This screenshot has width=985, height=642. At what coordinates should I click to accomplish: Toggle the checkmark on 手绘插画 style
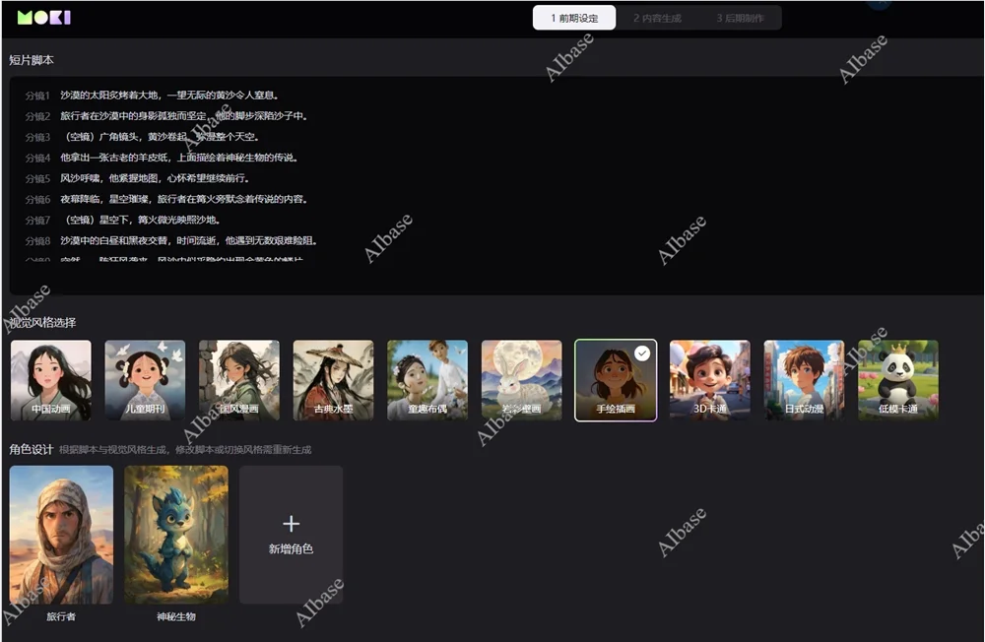click(642, 353)
